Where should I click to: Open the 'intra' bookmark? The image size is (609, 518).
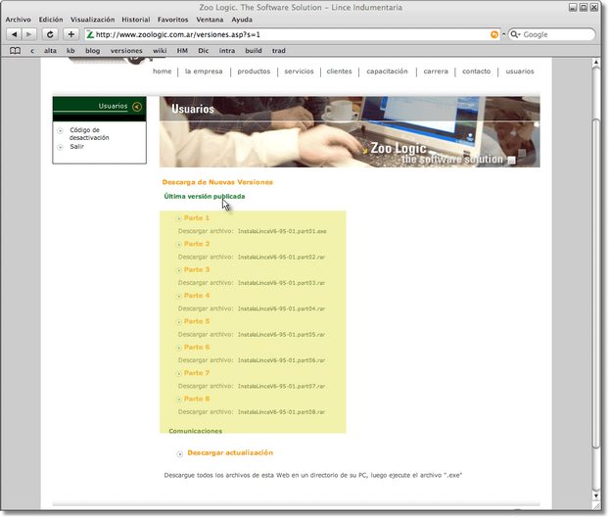(x=227, y=51)
